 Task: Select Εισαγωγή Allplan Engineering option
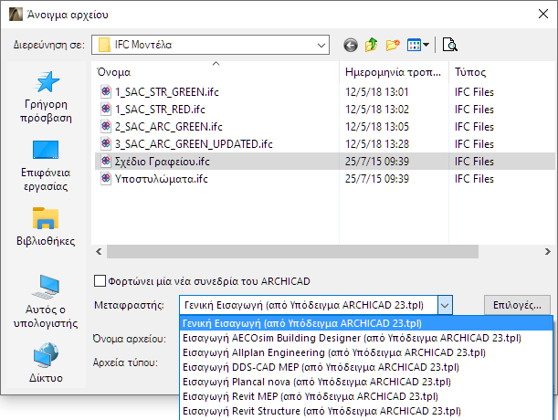366,352
